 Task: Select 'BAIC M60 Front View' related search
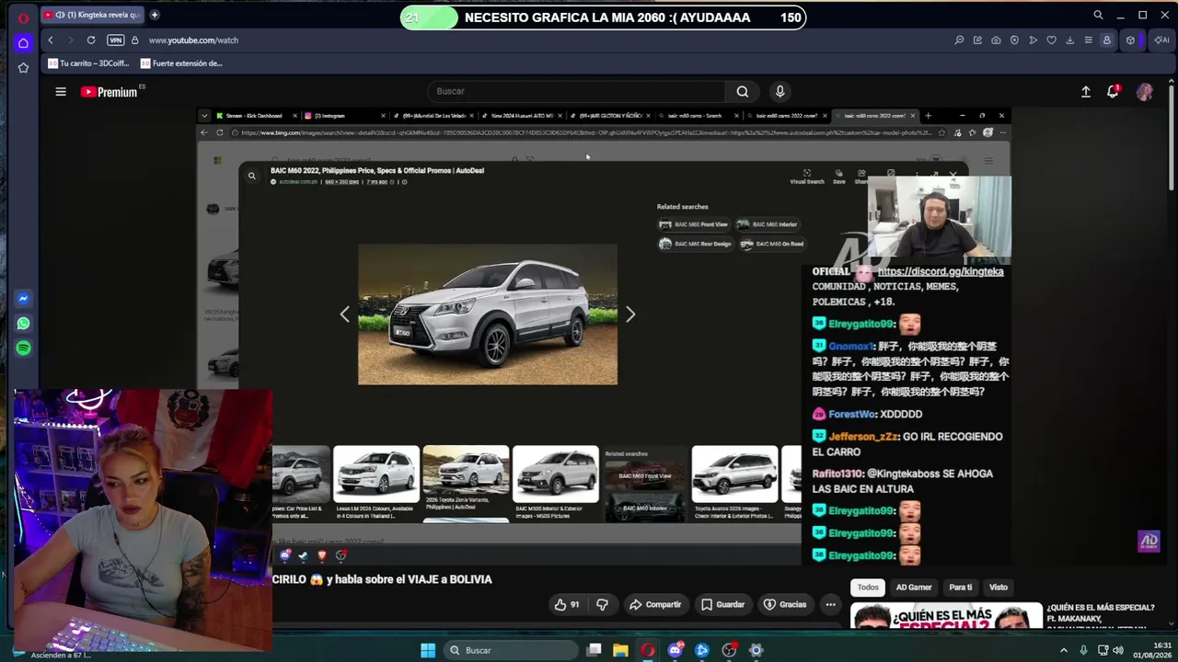click(x=693, y=224)
